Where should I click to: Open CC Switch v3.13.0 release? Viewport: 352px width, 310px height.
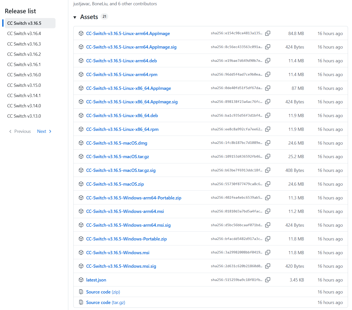click(x=24, y=116)
